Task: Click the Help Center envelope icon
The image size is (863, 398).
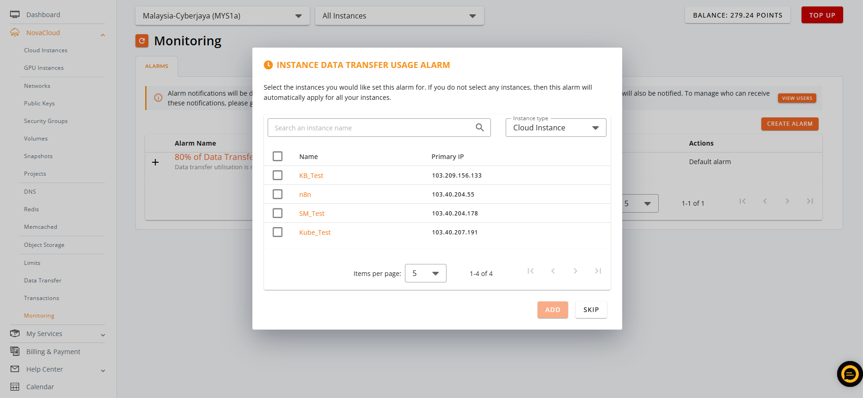Action: (15, 369)
